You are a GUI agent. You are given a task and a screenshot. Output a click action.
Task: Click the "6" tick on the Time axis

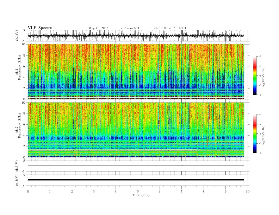pos(160,191)
